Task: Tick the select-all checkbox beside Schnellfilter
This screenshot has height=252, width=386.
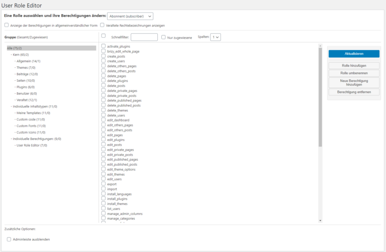Action: 104,36
